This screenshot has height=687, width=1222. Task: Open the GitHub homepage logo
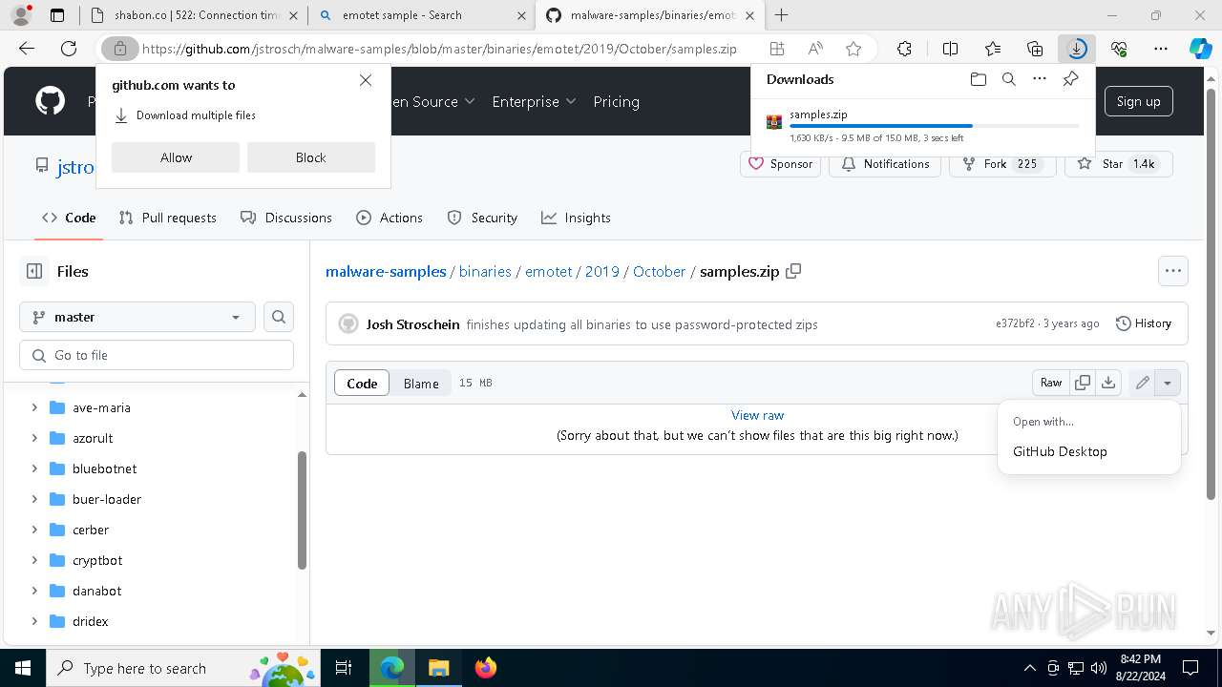(x=50, y=101)
